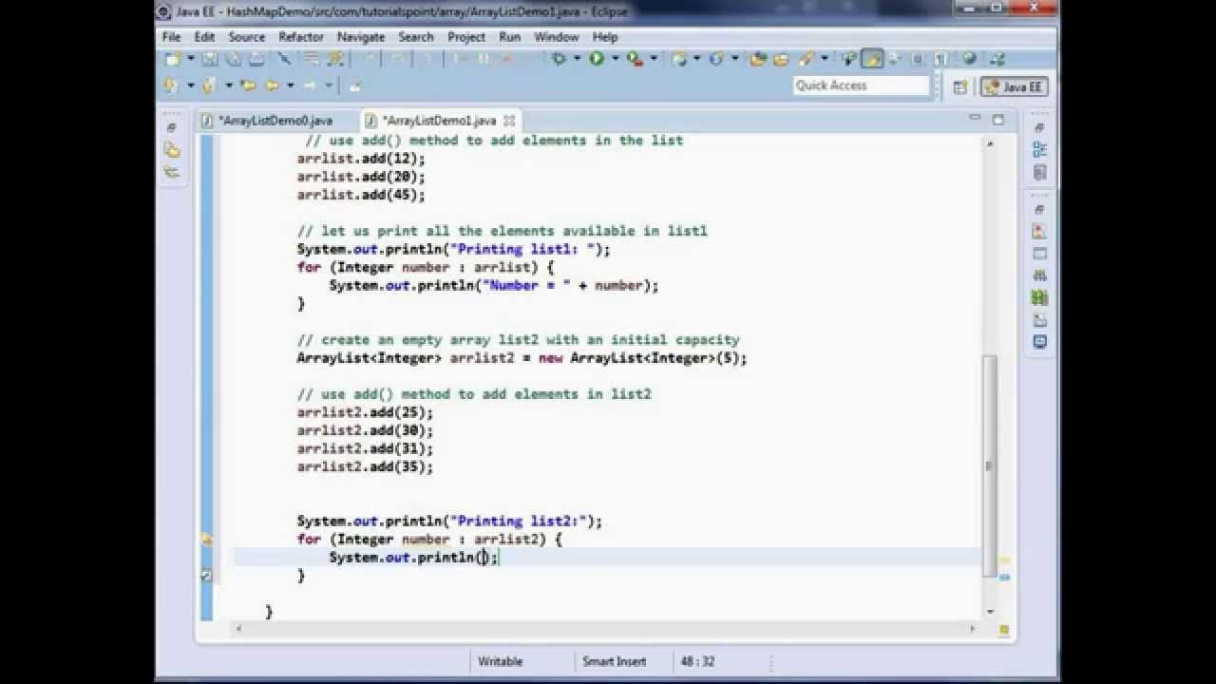The height and width of the screenshot is (684, 1216).
Task: Click the green bug Debug icon
Action: [560, 59]
